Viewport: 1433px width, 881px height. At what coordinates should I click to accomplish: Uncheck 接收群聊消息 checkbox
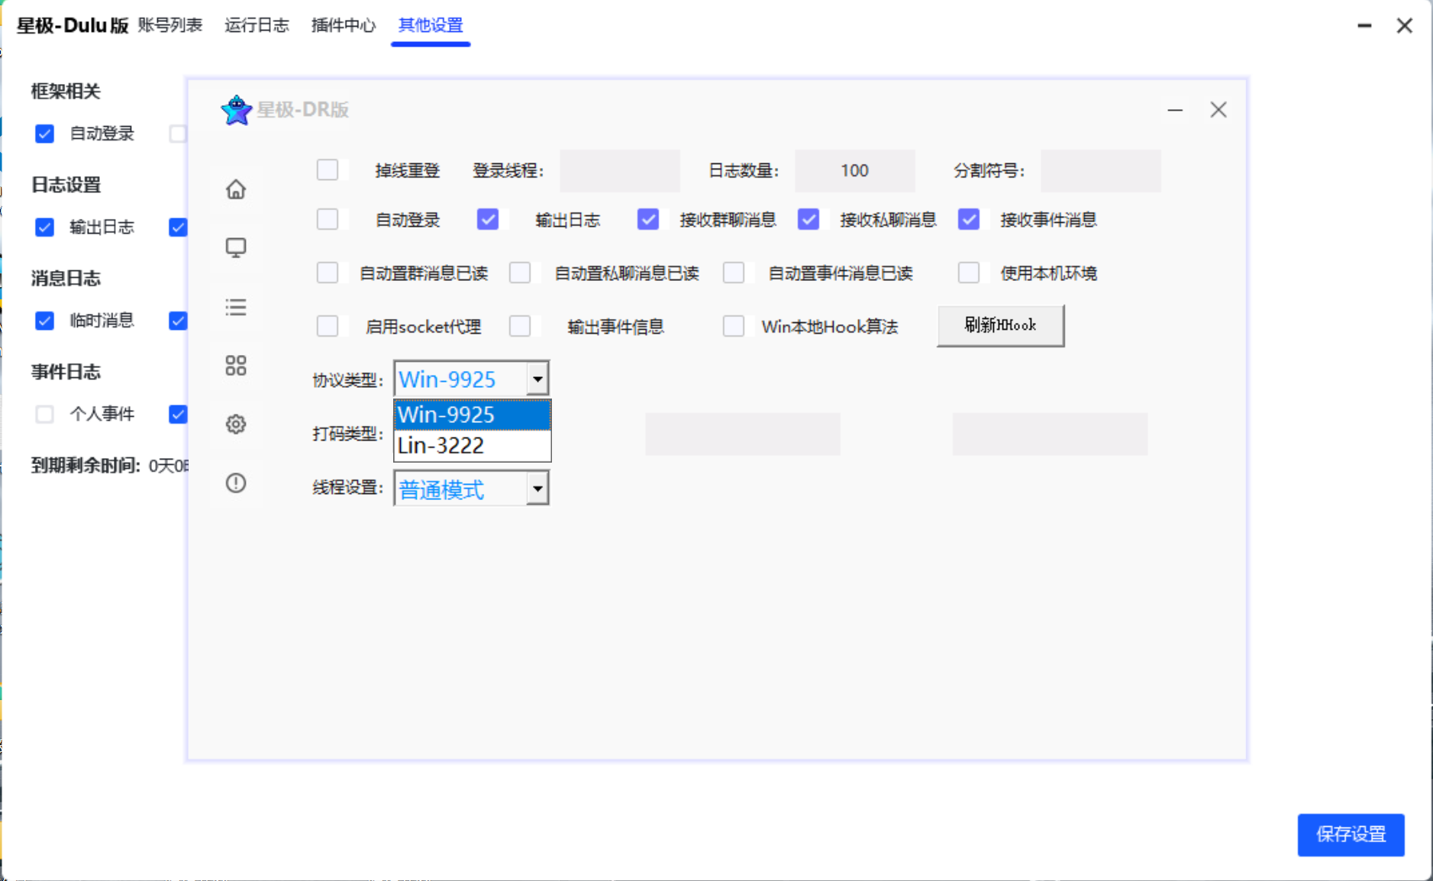pos(648,220)
